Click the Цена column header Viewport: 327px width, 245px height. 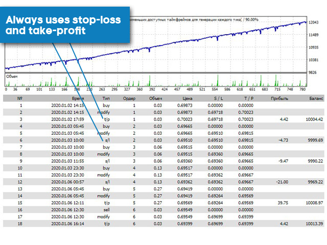[x=188, y=99]
